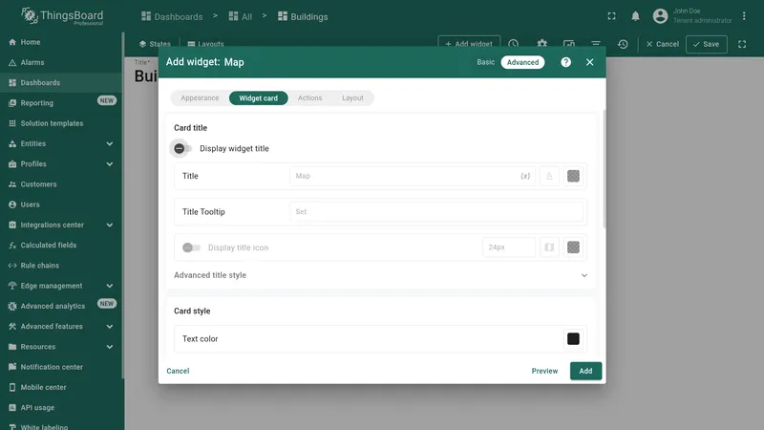The height and width of the screenshot is (430, 764).
Task: Click the ThingsBoard logo
Action: [62, 16]
